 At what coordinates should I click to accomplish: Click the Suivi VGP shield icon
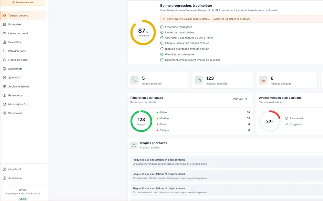(4, 78)
